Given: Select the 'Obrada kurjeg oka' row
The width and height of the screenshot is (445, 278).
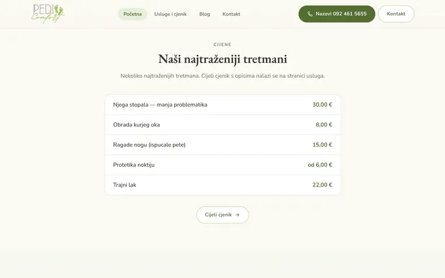Looking at the screenshot, I should (x=222, y=125).
